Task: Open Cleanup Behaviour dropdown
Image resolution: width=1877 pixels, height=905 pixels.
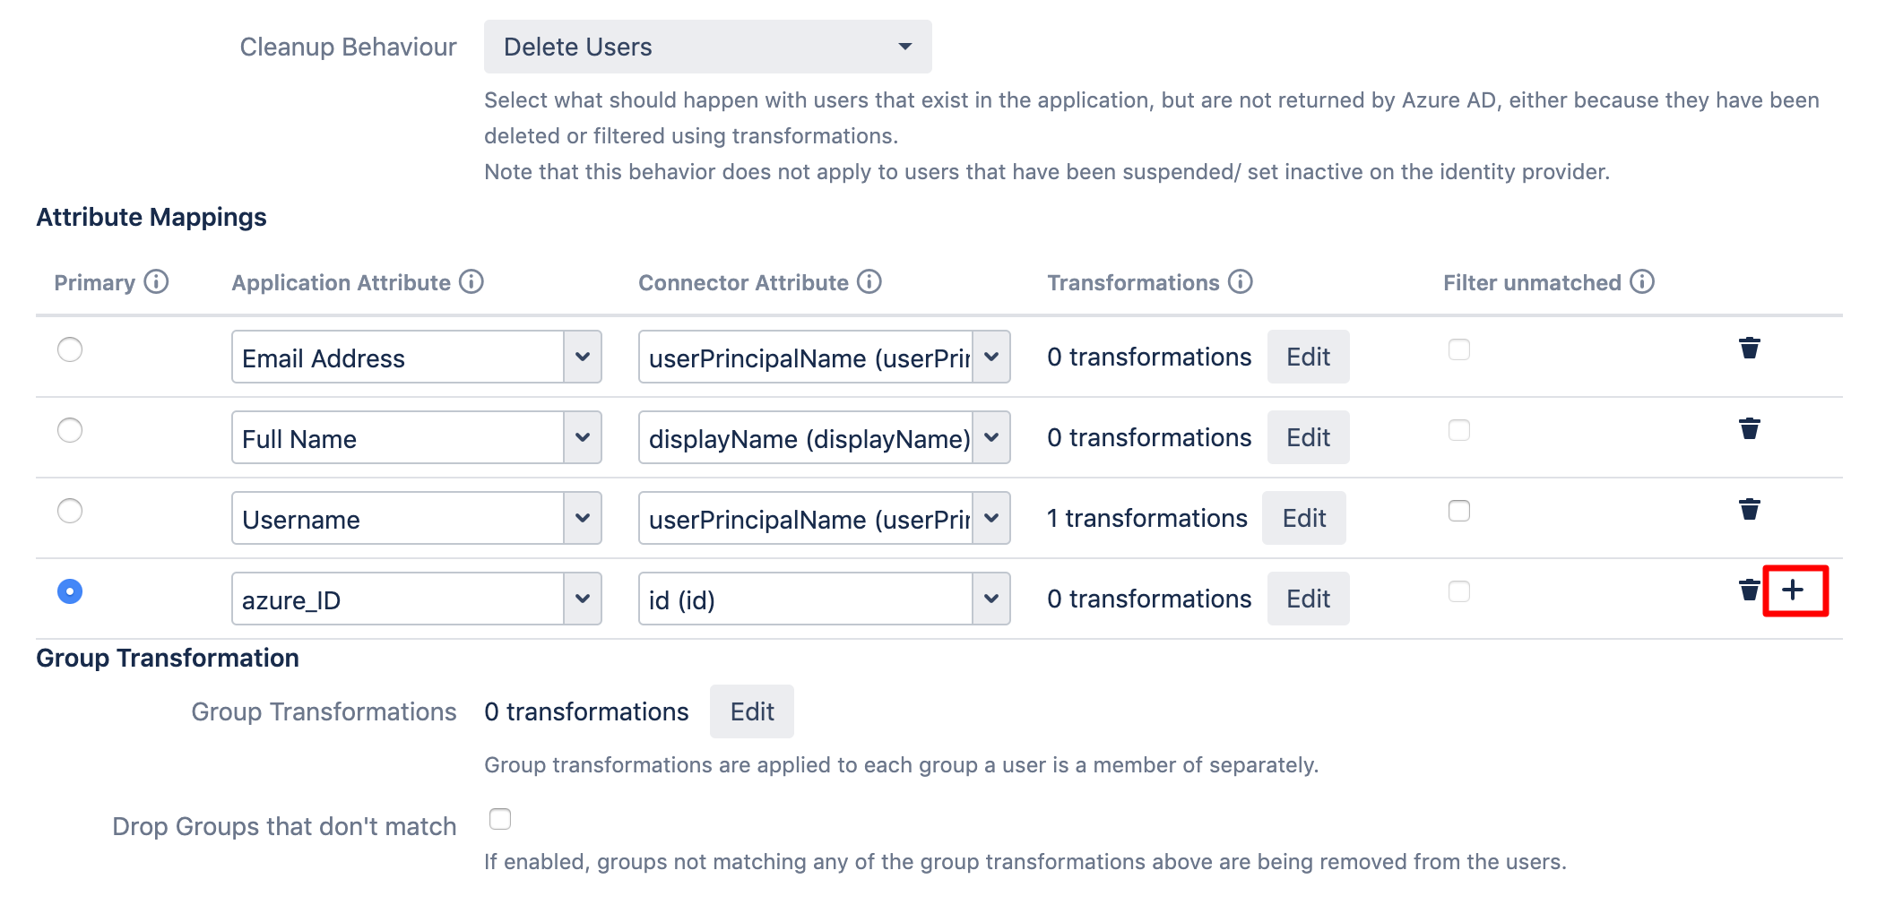Action: pyautogui.click(x=707, y=47)
